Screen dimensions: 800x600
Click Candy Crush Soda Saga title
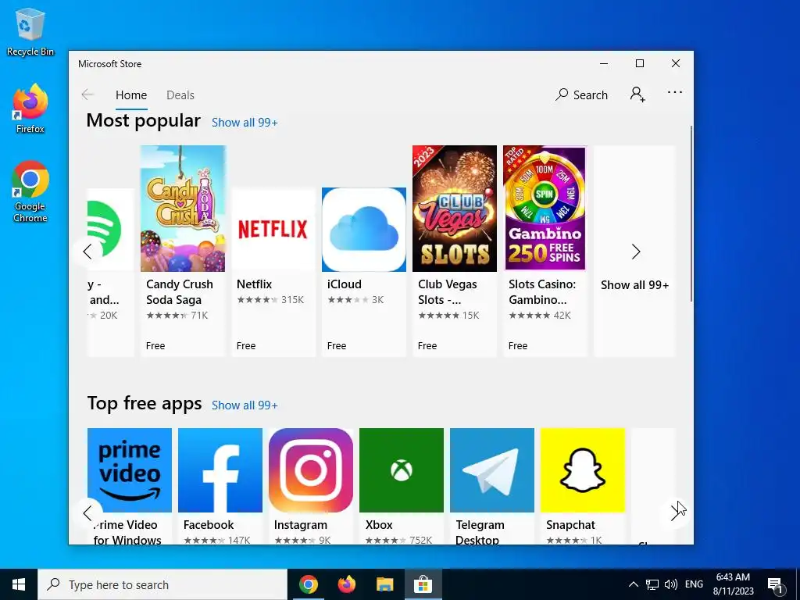[x=180, y=292]
